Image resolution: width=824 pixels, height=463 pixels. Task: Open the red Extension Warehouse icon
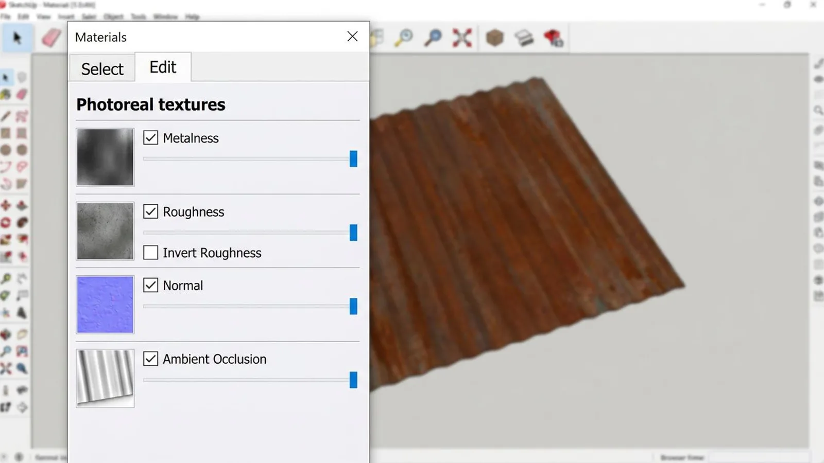click(x=554, y=38)
